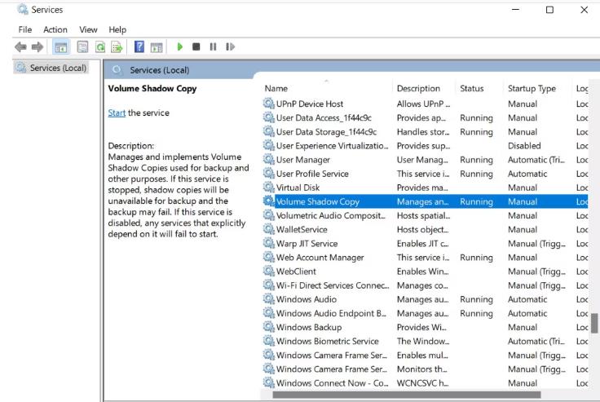
Task: Click gear icon of Windows Audio row
Action: pos(269,299)
